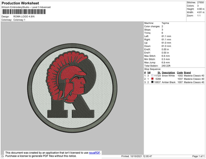Click the Snow White color swatch
This screenshot has width=206, height=159.
pyautogui.click(x=152, y=75)
